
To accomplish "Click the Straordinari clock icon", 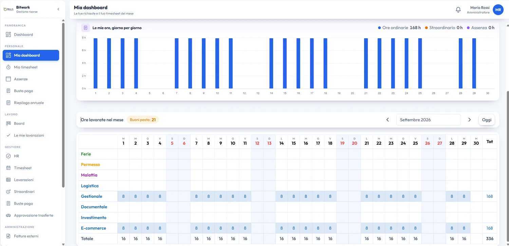I will pyautogui.click(x=8, y=191).
